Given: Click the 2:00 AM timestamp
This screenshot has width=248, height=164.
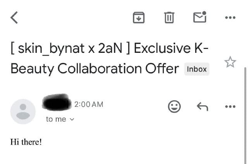Looking at the screenshot, I should [x=89, y=104].
